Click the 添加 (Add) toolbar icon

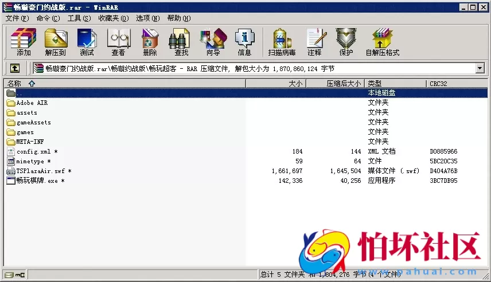click(24, 42)
